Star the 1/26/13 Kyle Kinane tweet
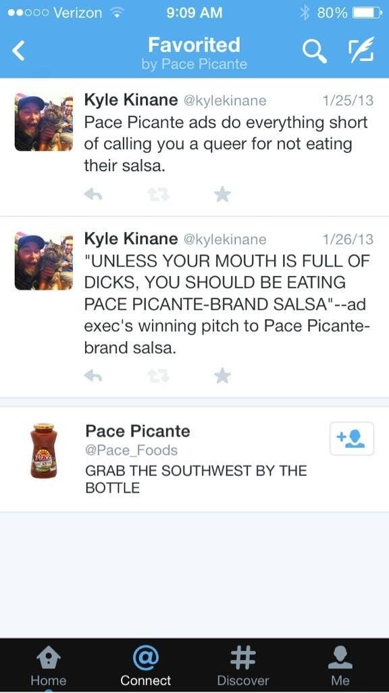 223,376
